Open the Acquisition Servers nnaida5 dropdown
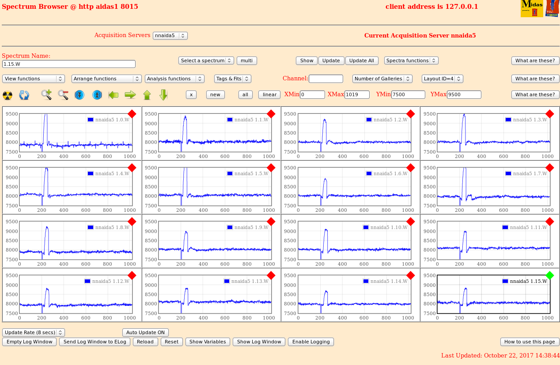This screenshot has width=560, height=365. click(170, 36)
